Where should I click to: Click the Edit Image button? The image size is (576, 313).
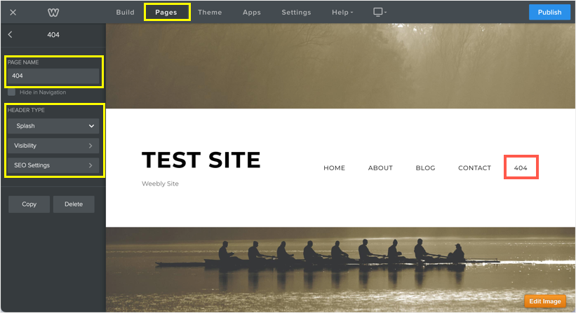point(544,301)
